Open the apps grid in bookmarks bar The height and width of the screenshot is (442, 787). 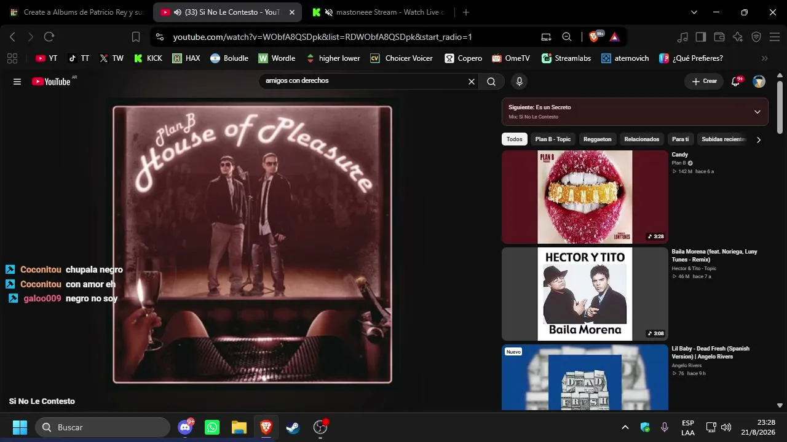(12, 58)
